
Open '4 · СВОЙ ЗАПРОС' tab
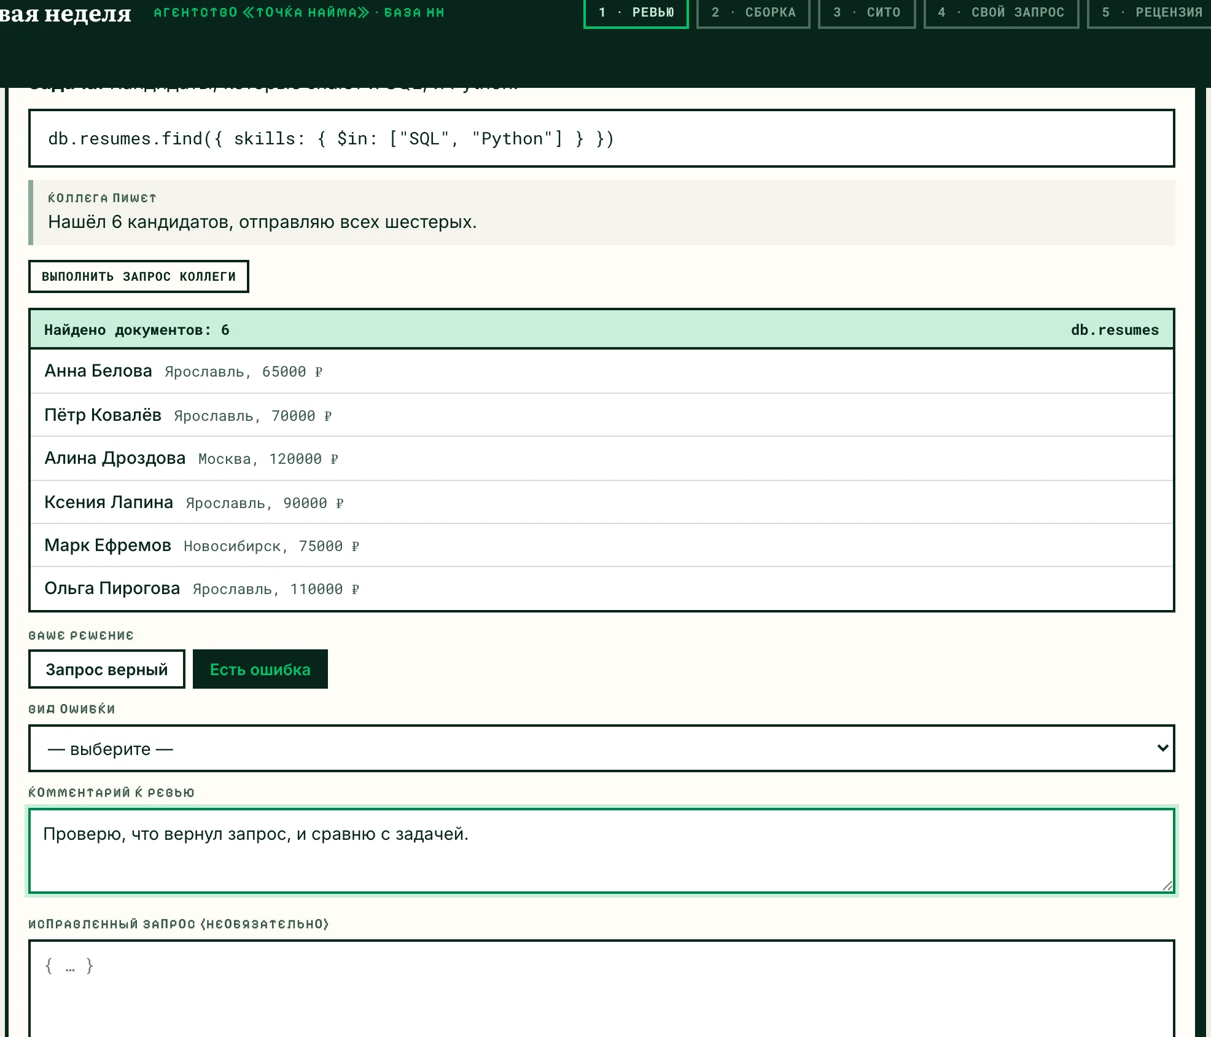tap(1001, 13)
